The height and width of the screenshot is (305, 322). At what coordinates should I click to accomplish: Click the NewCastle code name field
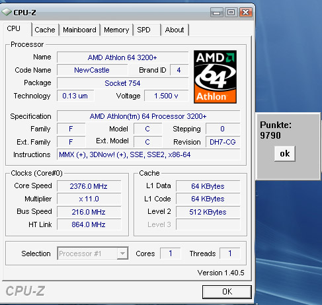92,70
